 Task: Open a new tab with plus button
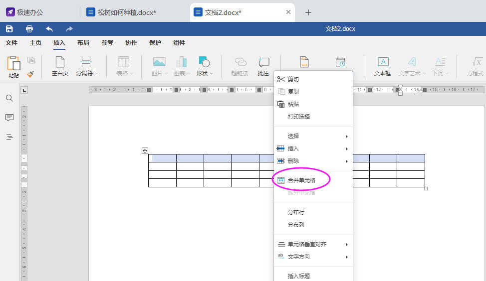tap(308, 12)
